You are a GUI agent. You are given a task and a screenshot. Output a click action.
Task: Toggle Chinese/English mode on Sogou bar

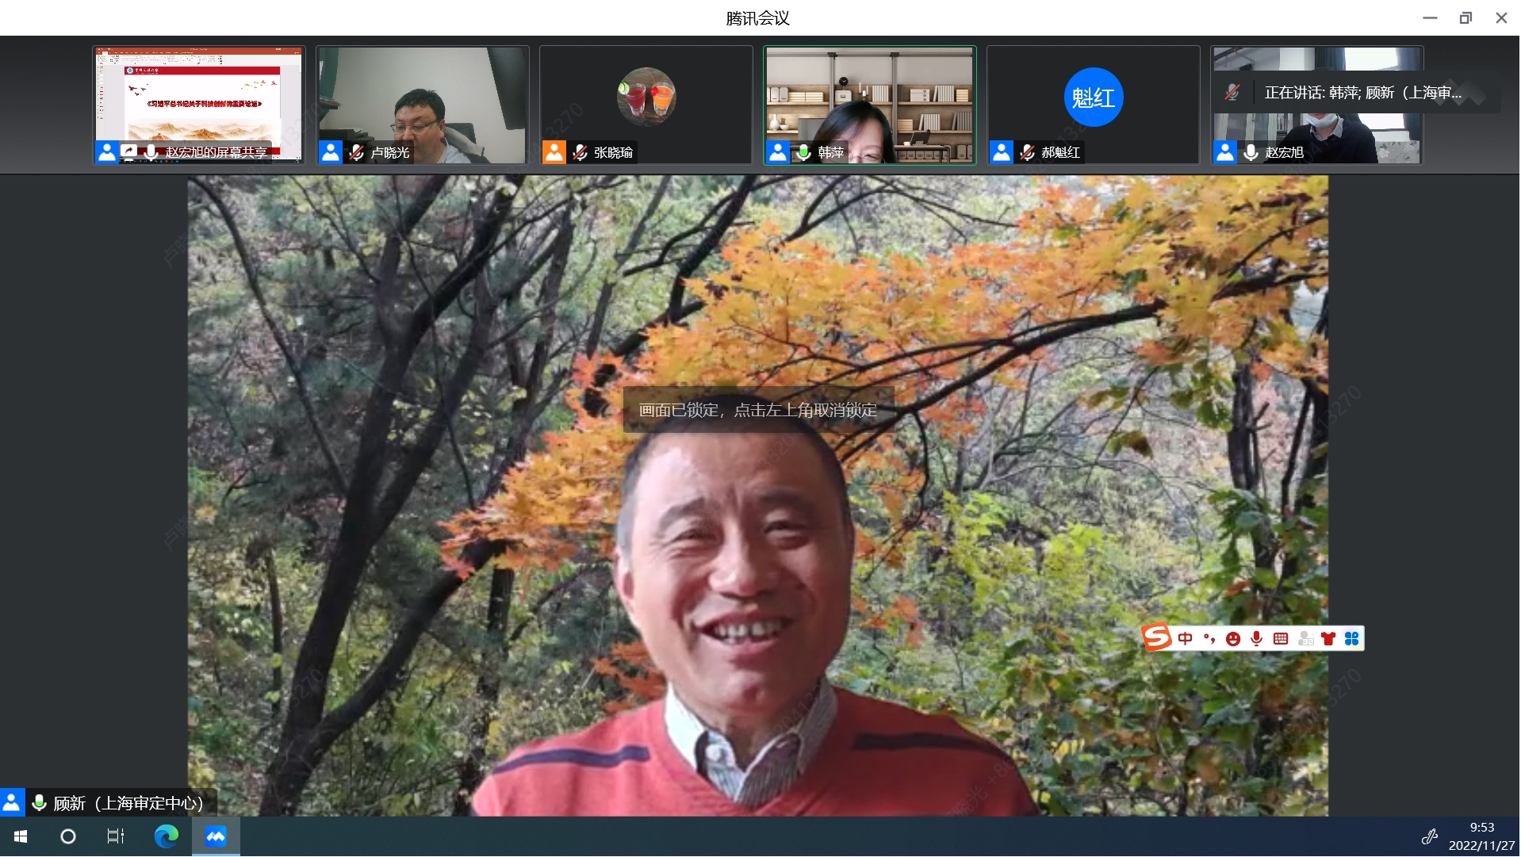1186,639
